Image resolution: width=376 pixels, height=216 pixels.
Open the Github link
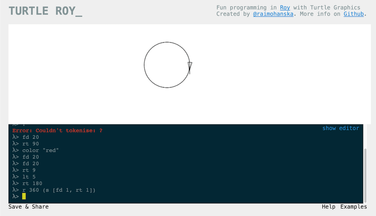point(354,14)
